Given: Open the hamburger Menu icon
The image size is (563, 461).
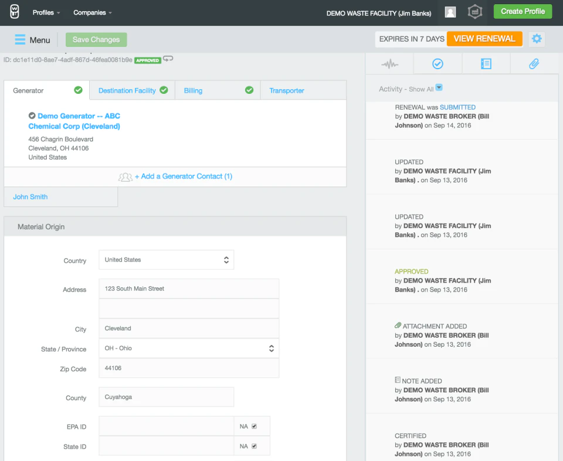Looking at the screenshot, I should tap(19, 39).
